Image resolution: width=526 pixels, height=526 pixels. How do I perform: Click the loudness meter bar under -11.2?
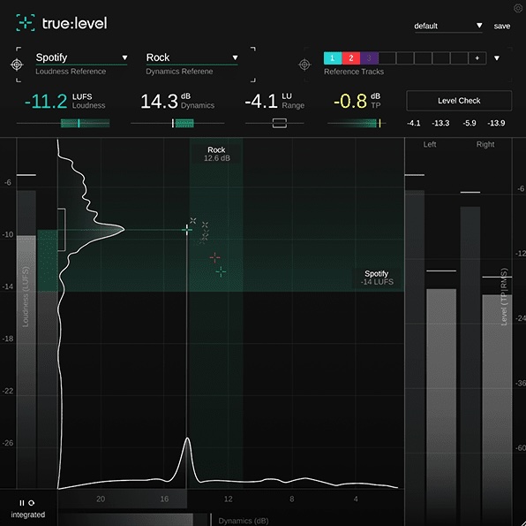pos(63,124)
